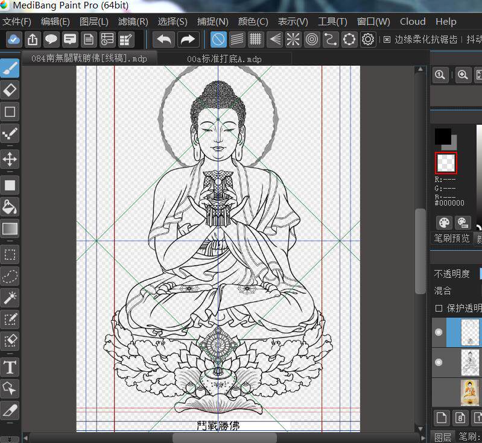The width and height of the screenshot is (482, 443).
Task: Enable parallel line snap
Action: coord(237,39)
